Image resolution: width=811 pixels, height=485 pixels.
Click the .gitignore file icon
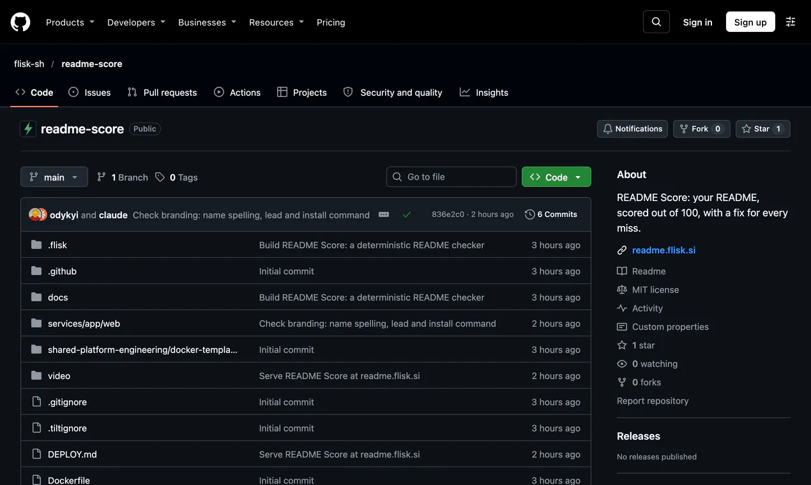pyautogui.click(x=36, y=402)
